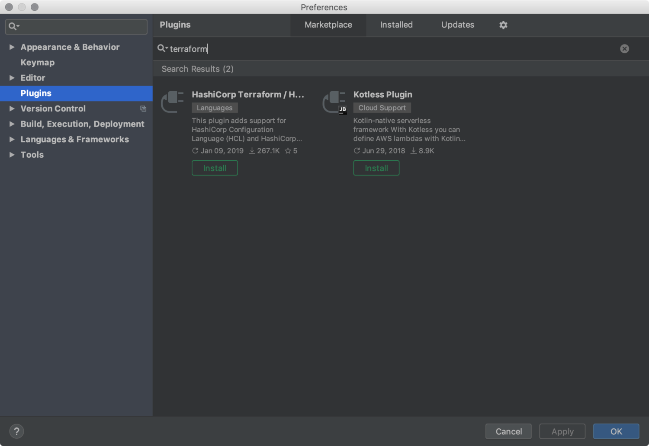Open Kotless Plugin title
The height and width of the screenshot is (446, 649).
[383, 95]
